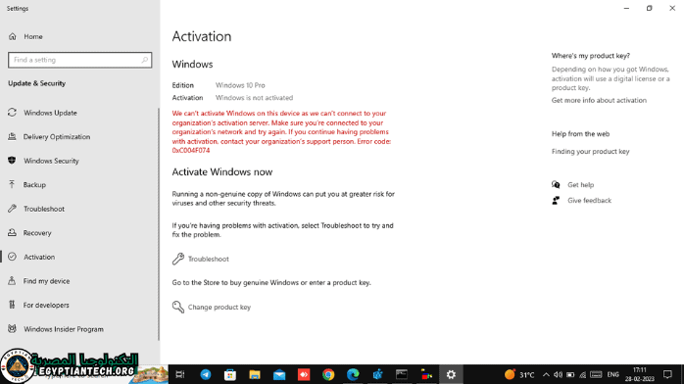684x384 pixels.
Task: Open File Explorer from the taskbar
Action: (x=255, y=374)
